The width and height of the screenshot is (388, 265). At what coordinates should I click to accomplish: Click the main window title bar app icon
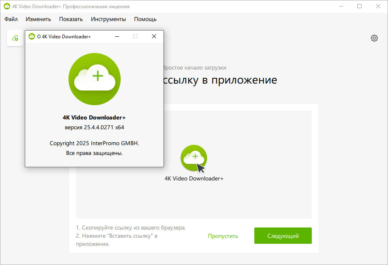7,6
